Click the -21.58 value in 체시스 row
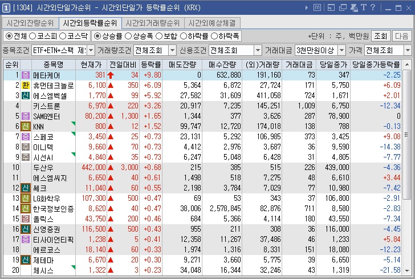415x279 pixels. (x=390, y=270)
